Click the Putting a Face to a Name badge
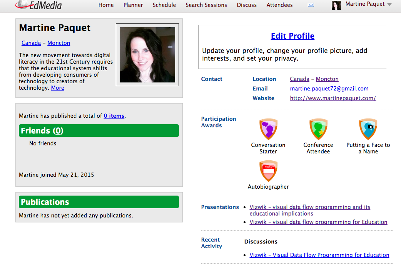Image resolution: width=401 pixels, height=265 pixels. (368, 129)
